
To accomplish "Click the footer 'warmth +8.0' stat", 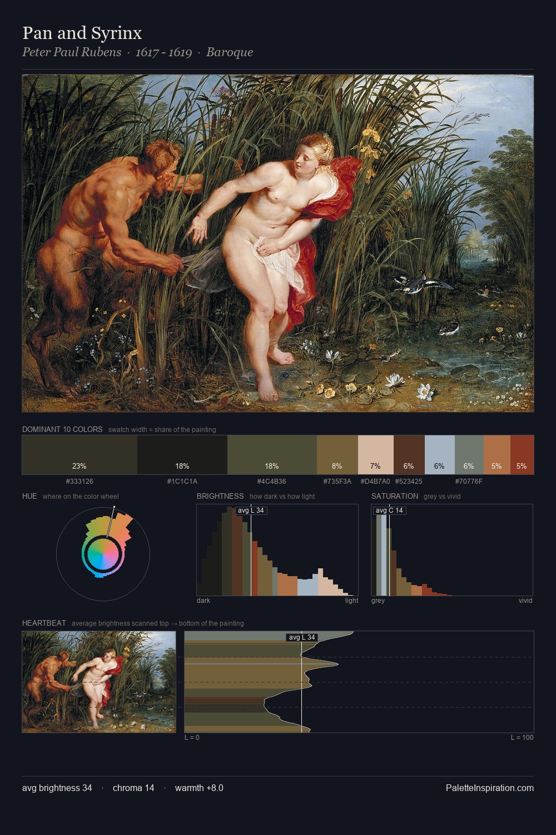I will click(199, 788).
